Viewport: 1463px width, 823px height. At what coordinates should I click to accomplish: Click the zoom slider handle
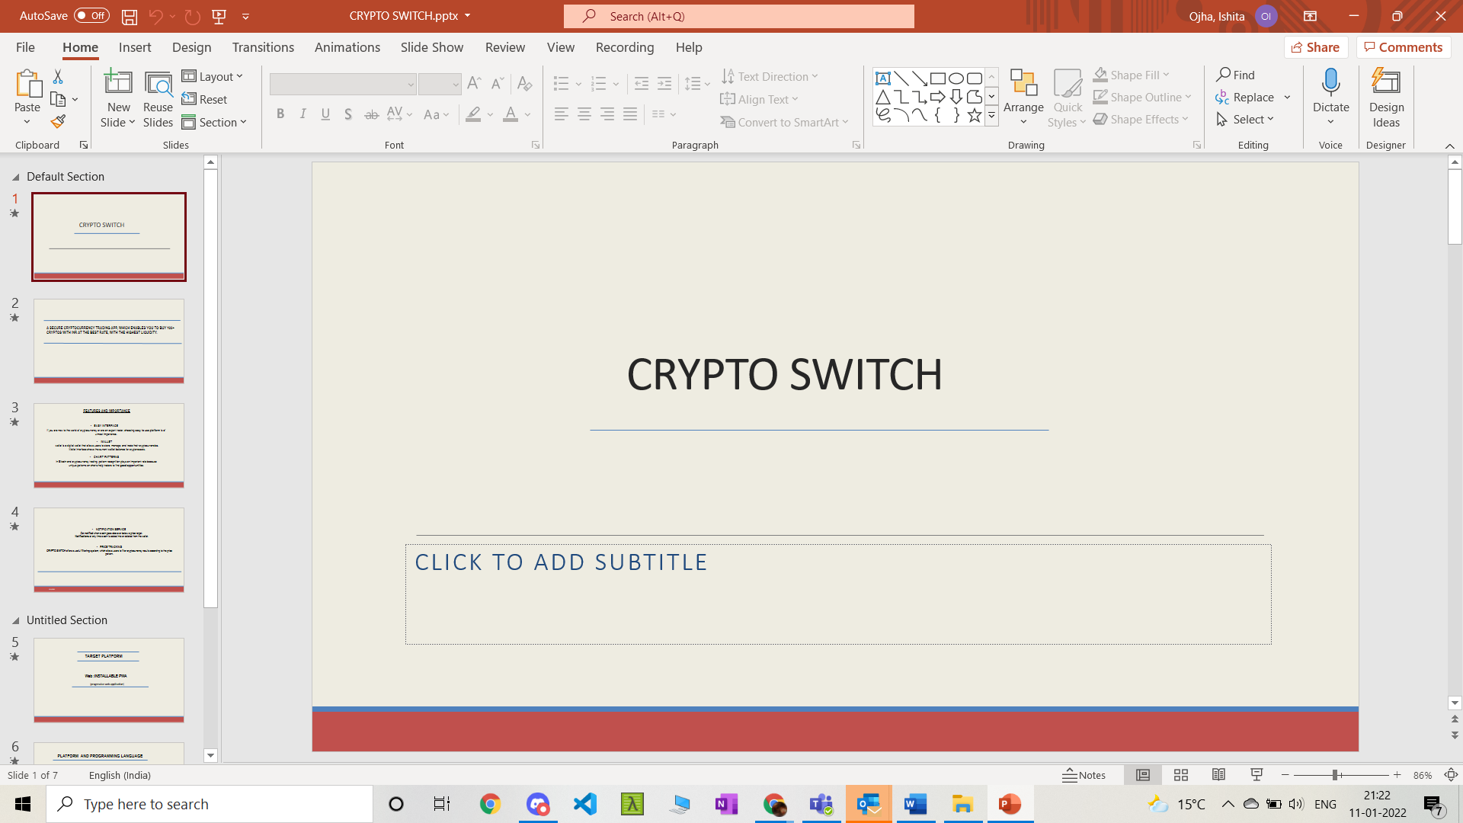(x=1335, y=775)
